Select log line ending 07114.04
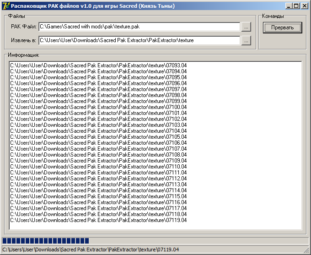Viewport: 311px width, 255px height. tap(98, 190)
